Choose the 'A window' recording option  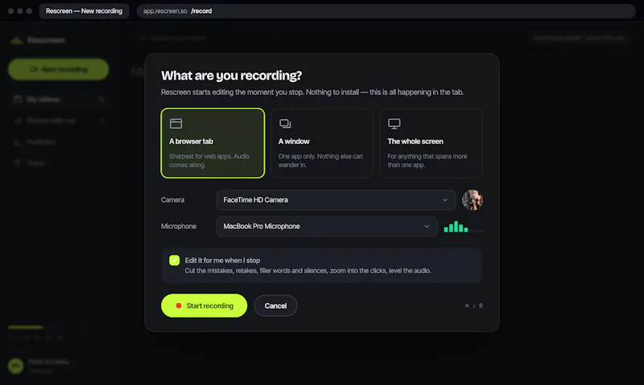[322, 143]
